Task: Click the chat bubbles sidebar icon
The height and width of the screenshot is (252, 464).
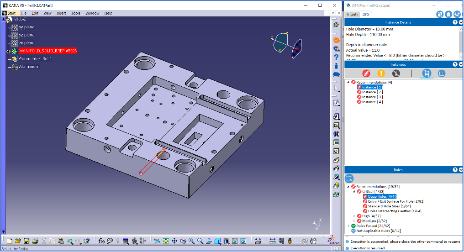Action: (337, 74)
